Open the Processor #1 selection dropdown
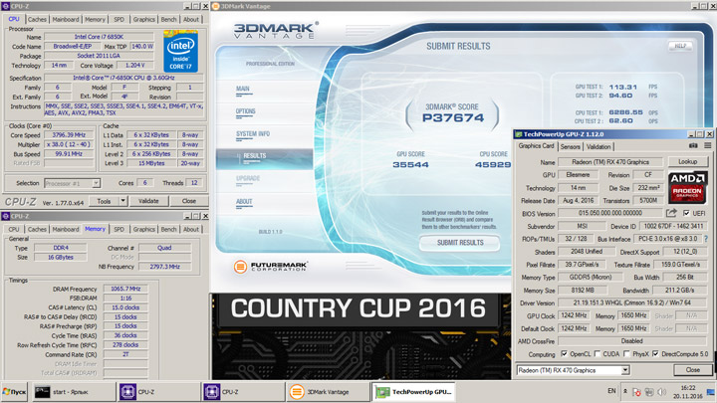 point(96,183)
